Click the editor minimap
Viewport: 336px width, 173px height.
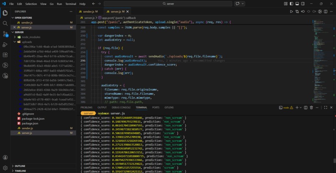click(x=323, y=61)
